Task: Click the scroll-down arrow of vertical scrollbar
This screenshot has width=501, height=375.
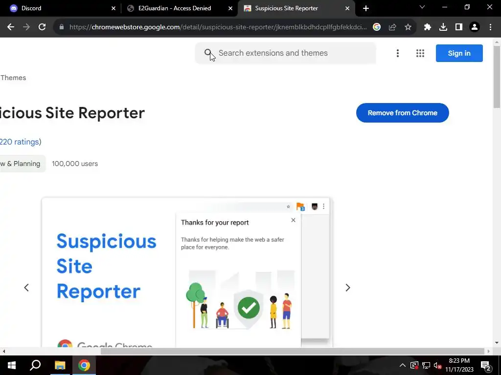Action: [x=497, y=343]
